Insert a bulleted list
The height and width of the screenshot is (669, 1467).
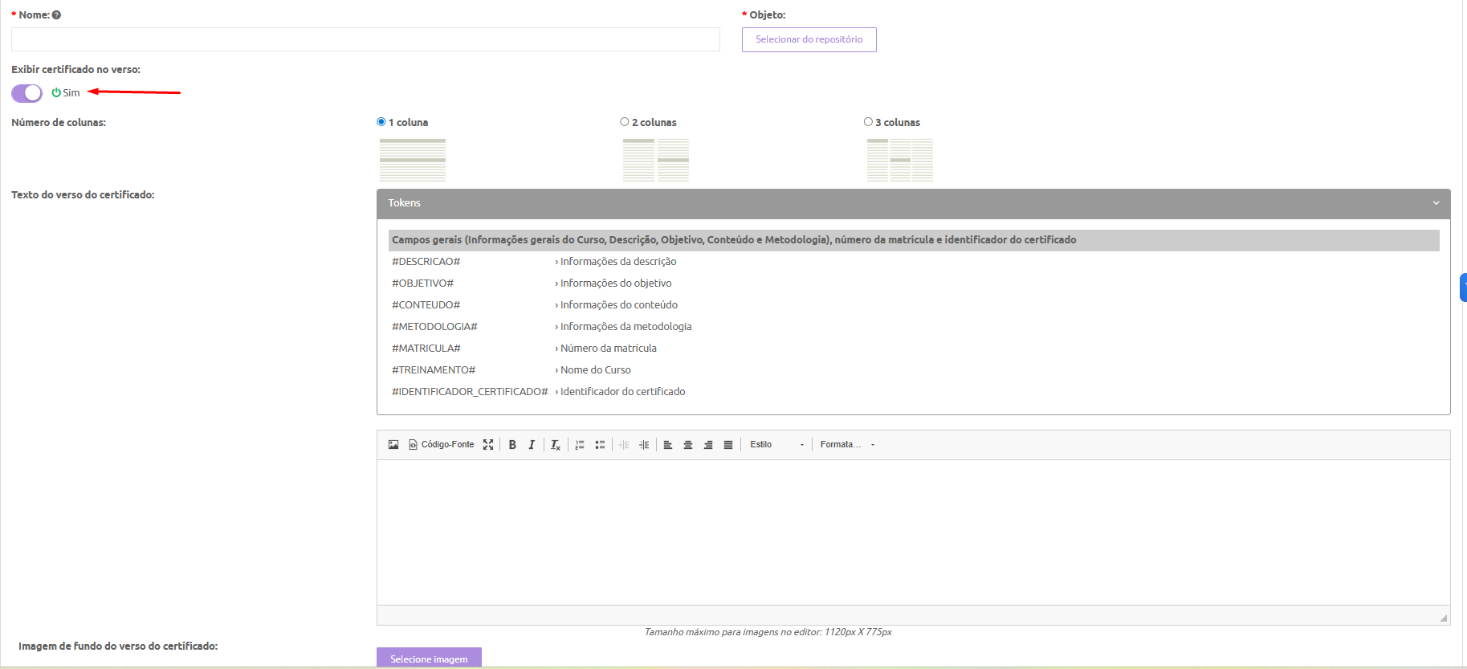pyautogui.click(x=600, y=445)
